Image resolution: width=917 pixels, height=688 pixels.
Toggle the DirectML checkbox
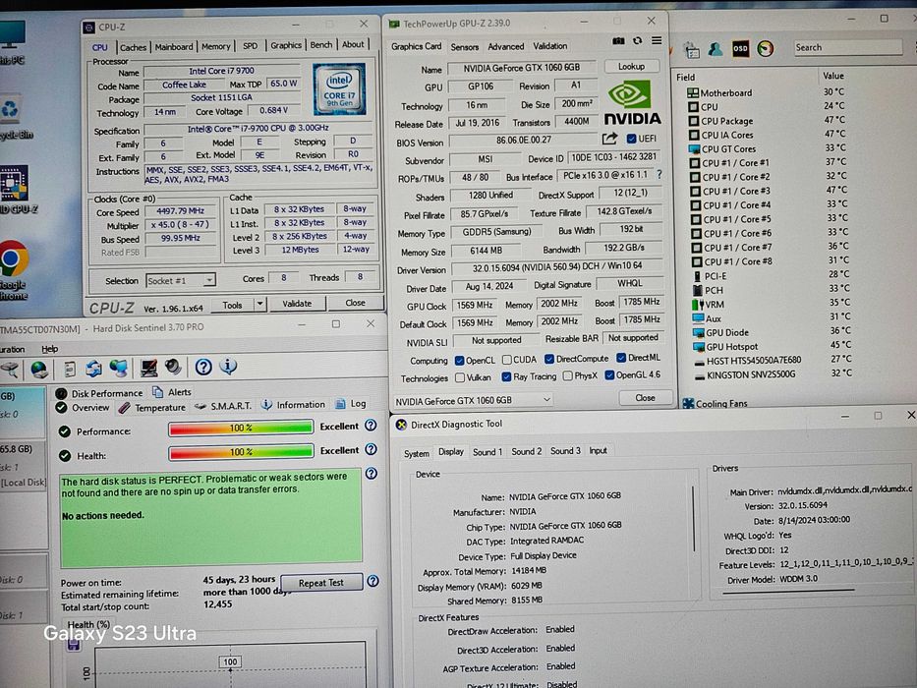click(x=621, y=358)
